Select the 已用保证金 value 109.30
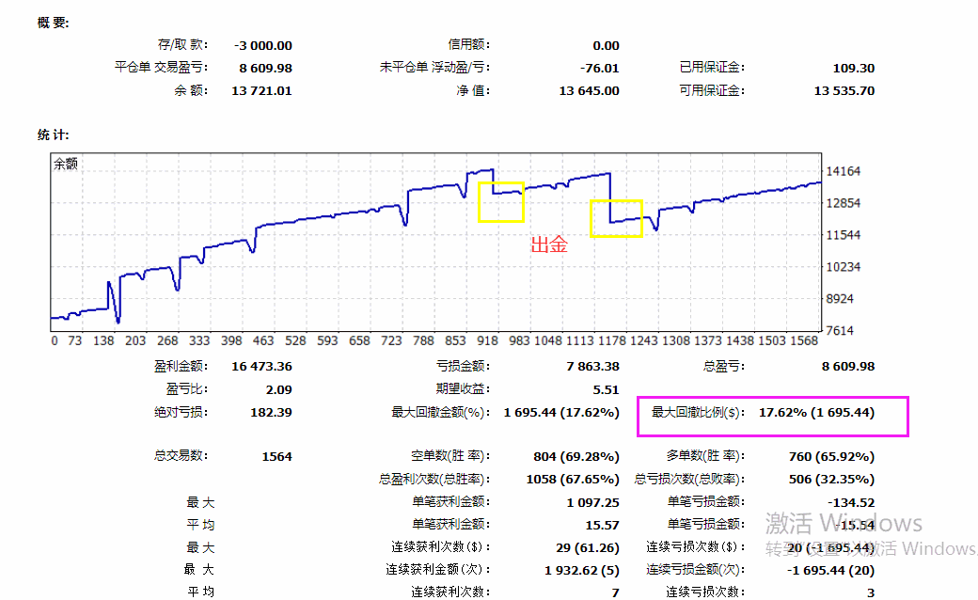 point(853,68)
